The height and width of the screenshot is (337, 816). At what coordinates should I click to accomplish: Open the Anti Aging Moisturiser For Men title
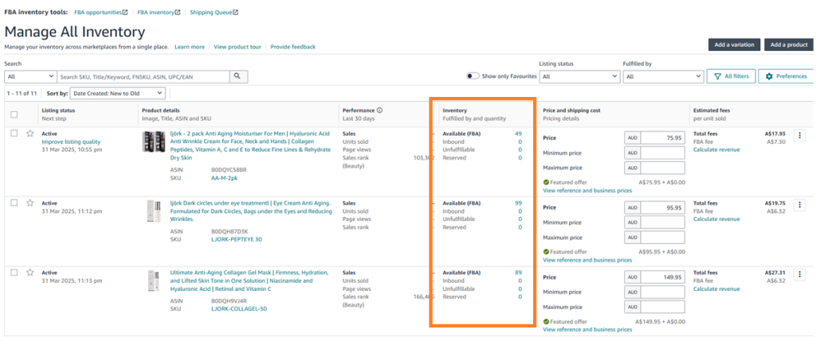point(250,145)
